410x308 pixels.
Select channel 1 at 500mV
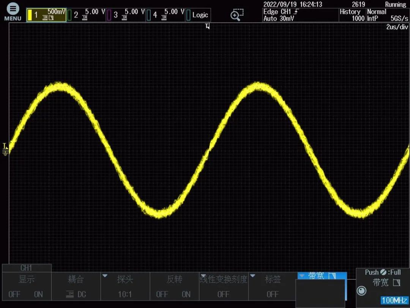click(46, 15)
